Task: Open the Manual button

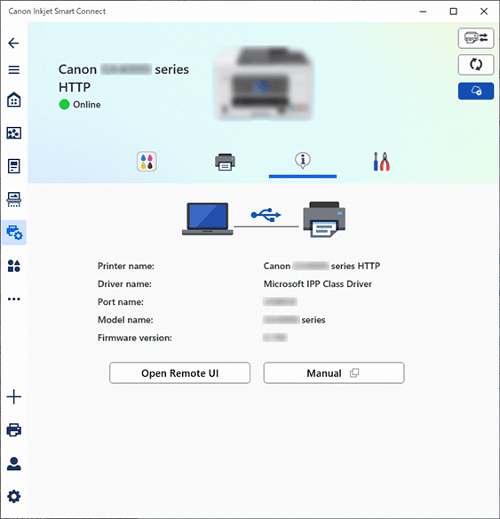Action: 334,373
